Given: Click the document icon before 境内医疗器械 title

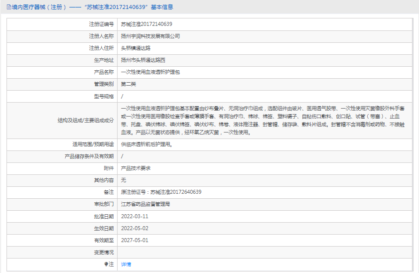Looking at the screenshot, I should [x=9, y=7].
